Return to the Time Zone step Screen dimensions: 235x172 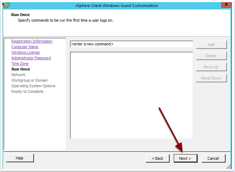click(x=20, y=63)
